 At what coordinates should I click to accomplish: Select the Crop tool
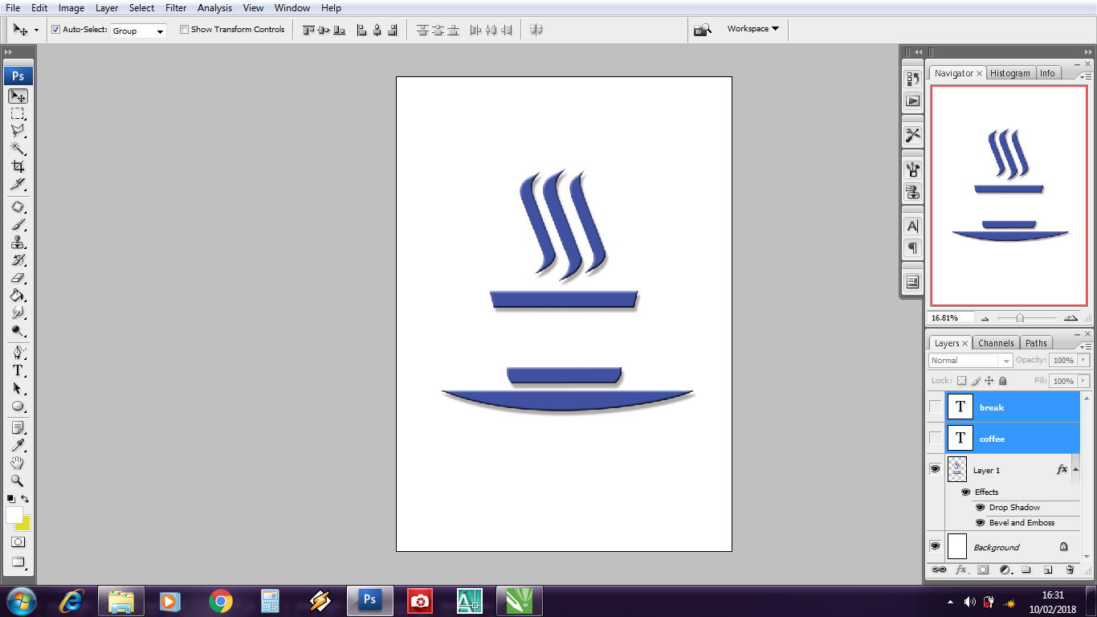point(18,166)
